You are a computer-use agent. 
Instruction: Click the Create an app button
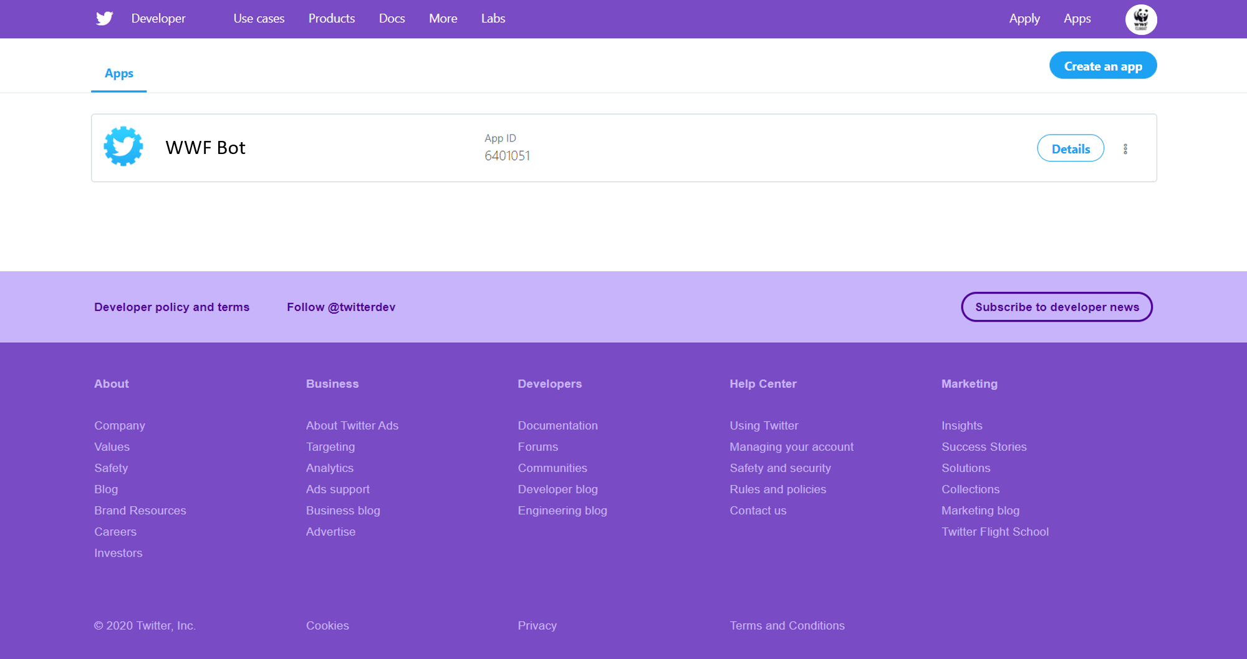coord(1103,65)
